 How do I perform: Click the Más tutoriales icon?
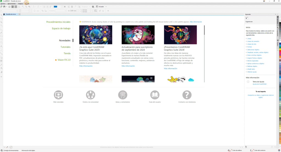pyautogui.click(x=58, y=95)
